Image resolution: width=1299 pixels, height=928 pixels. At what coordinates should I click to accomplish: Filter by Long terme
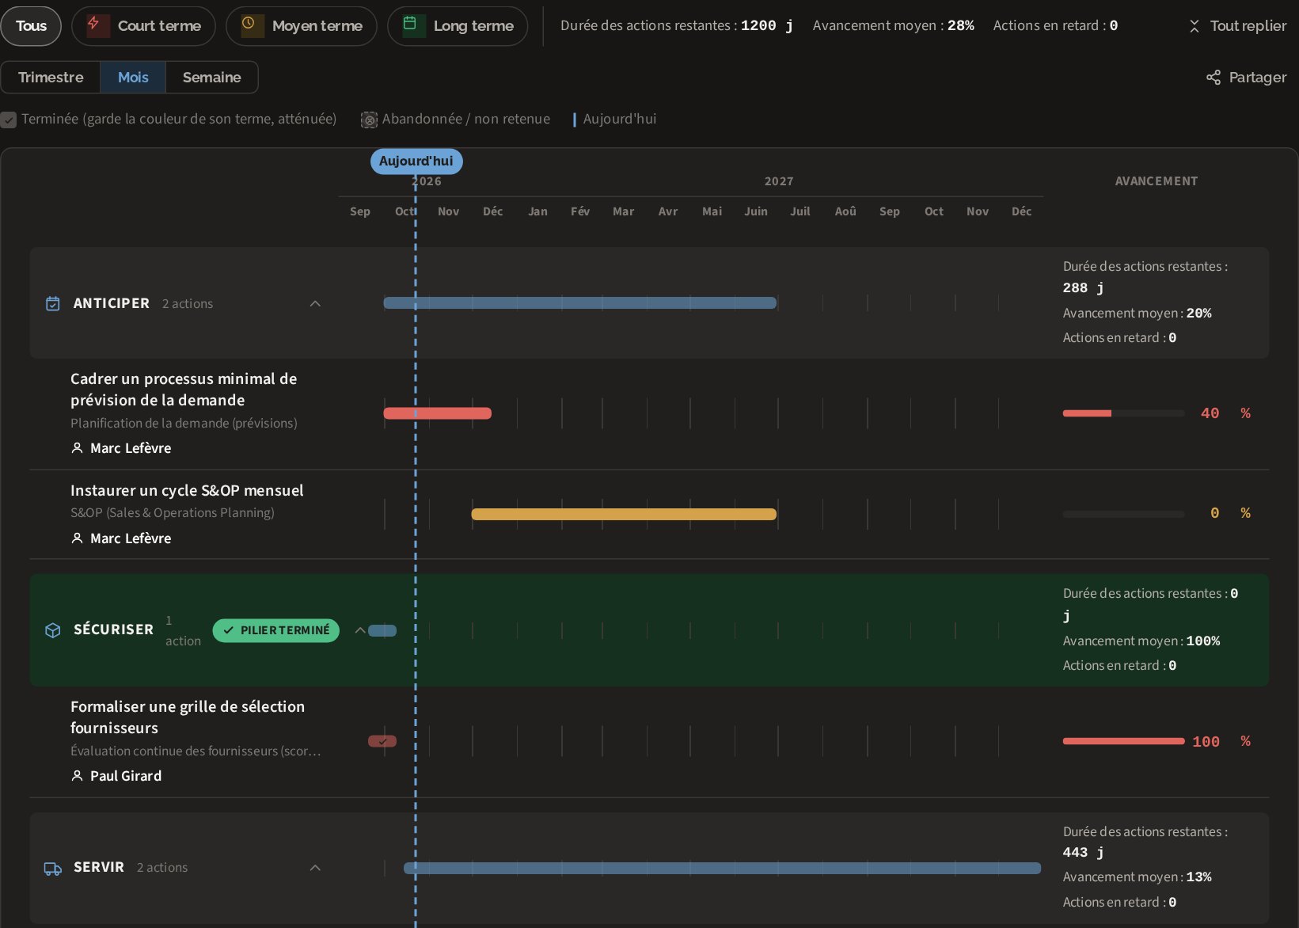(458, 26)
